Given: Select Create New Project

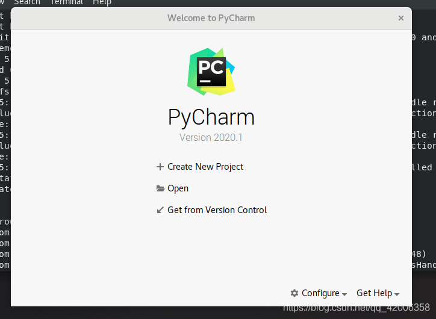Looking at the screenshot, I should tap(205, 167).
